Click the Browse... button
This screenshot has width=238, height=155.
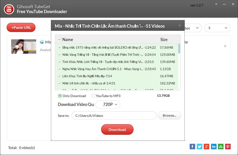coord(169,115)
